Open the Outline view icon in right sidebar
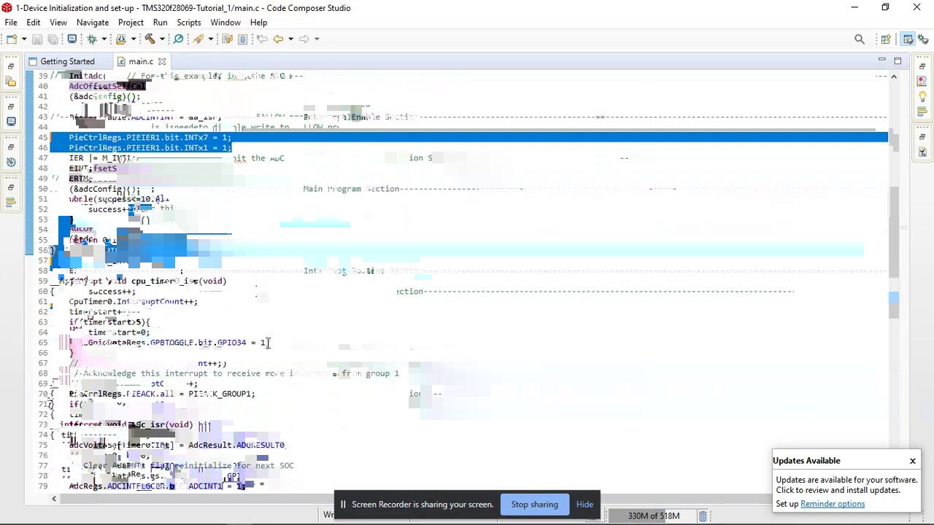This screenshot has width=934, height=525. [x=922, y=112]
